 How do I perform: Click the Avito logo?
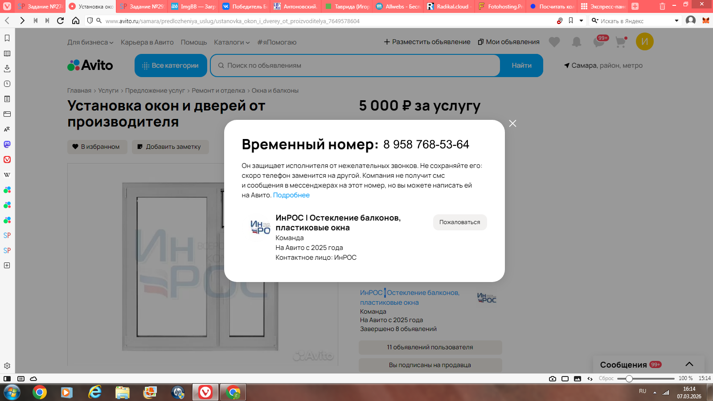click(x=90, y=65)
